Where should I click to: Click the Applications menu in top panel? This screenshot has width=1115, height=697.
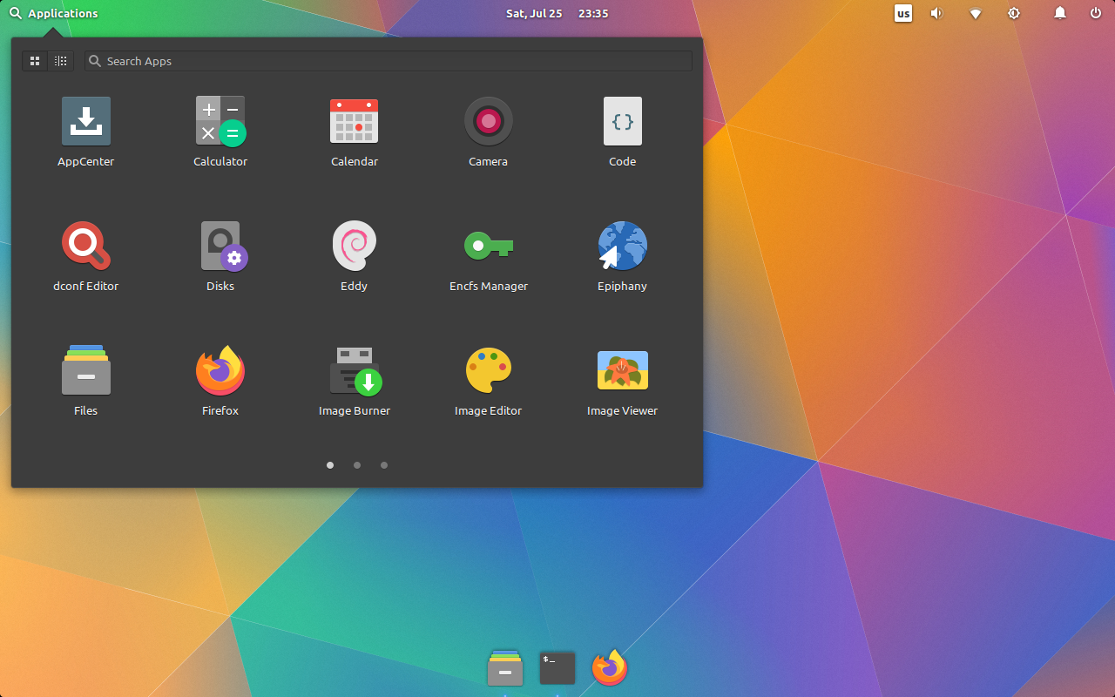pyautogui.click(x=53, y=13)
